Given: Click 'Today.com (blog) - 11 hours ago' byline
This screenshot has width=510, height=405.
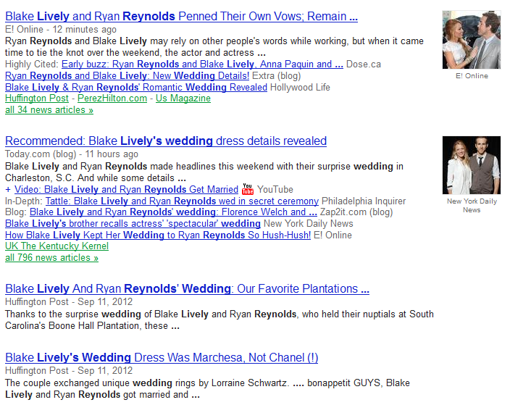Looking at the screenshot, I should pos(72,154).
